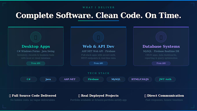Image resolution: width=197 pixels, height=111 pixels.
Task: Choose the Java tech stack tag
Action: point(48,79)
